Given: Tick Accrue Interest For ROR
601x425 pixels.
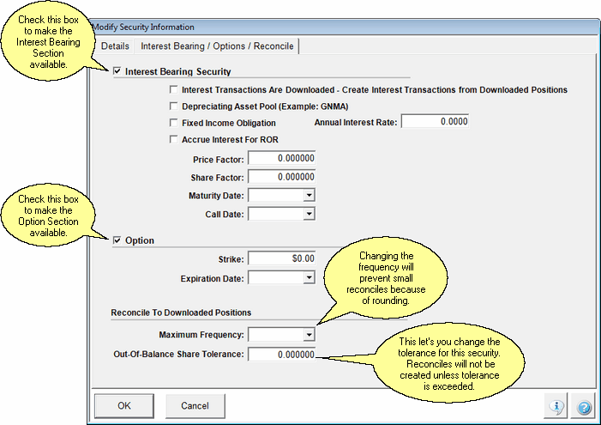Looking at the screenshot, I should tap(175, 139).
